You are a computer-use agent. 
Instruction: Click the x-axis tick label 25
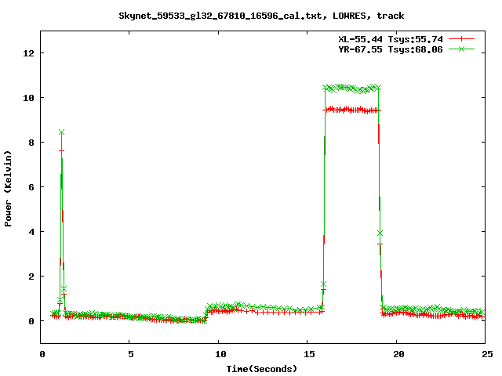(487, 354)
